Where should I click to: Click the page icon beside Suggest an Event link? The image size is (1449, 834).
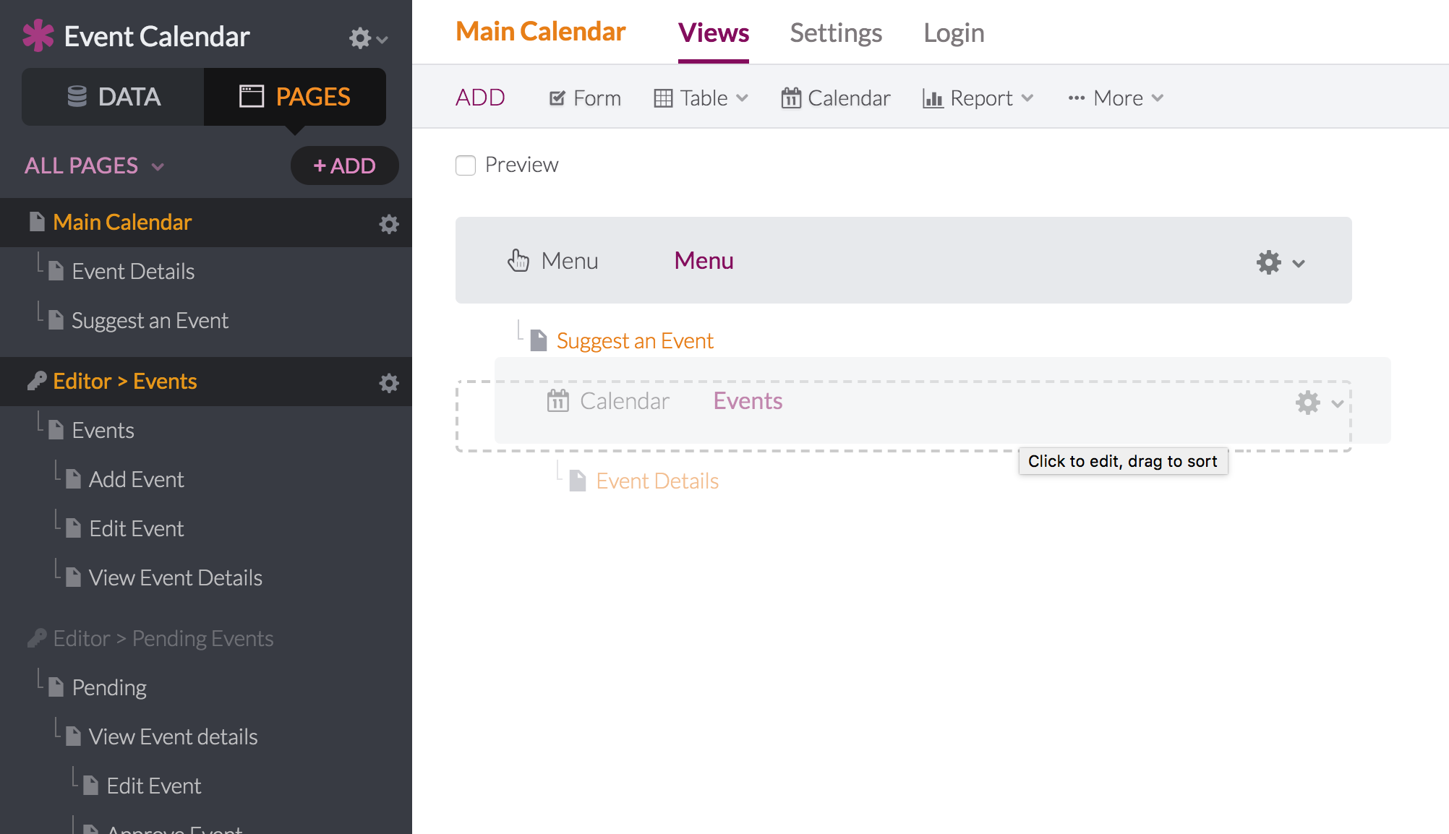click(x=539, y=340)
